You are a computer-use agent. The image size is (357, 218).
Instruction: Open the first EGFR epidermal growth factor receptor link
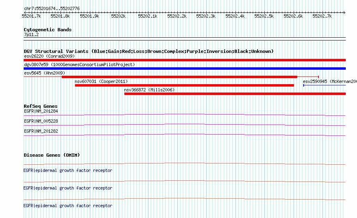coord(68,170)
